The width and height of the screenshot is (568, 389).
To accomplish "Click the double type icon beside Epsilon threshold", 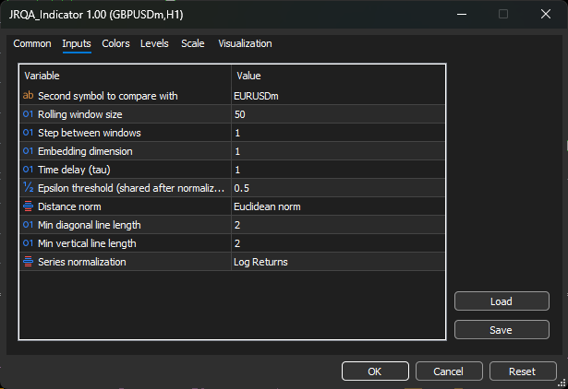I will coord(28,188).
